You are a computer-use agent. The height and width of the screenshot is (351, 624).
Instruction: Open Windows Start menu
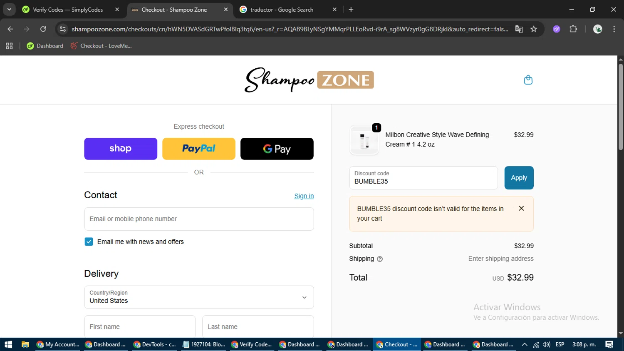(8, 344)
